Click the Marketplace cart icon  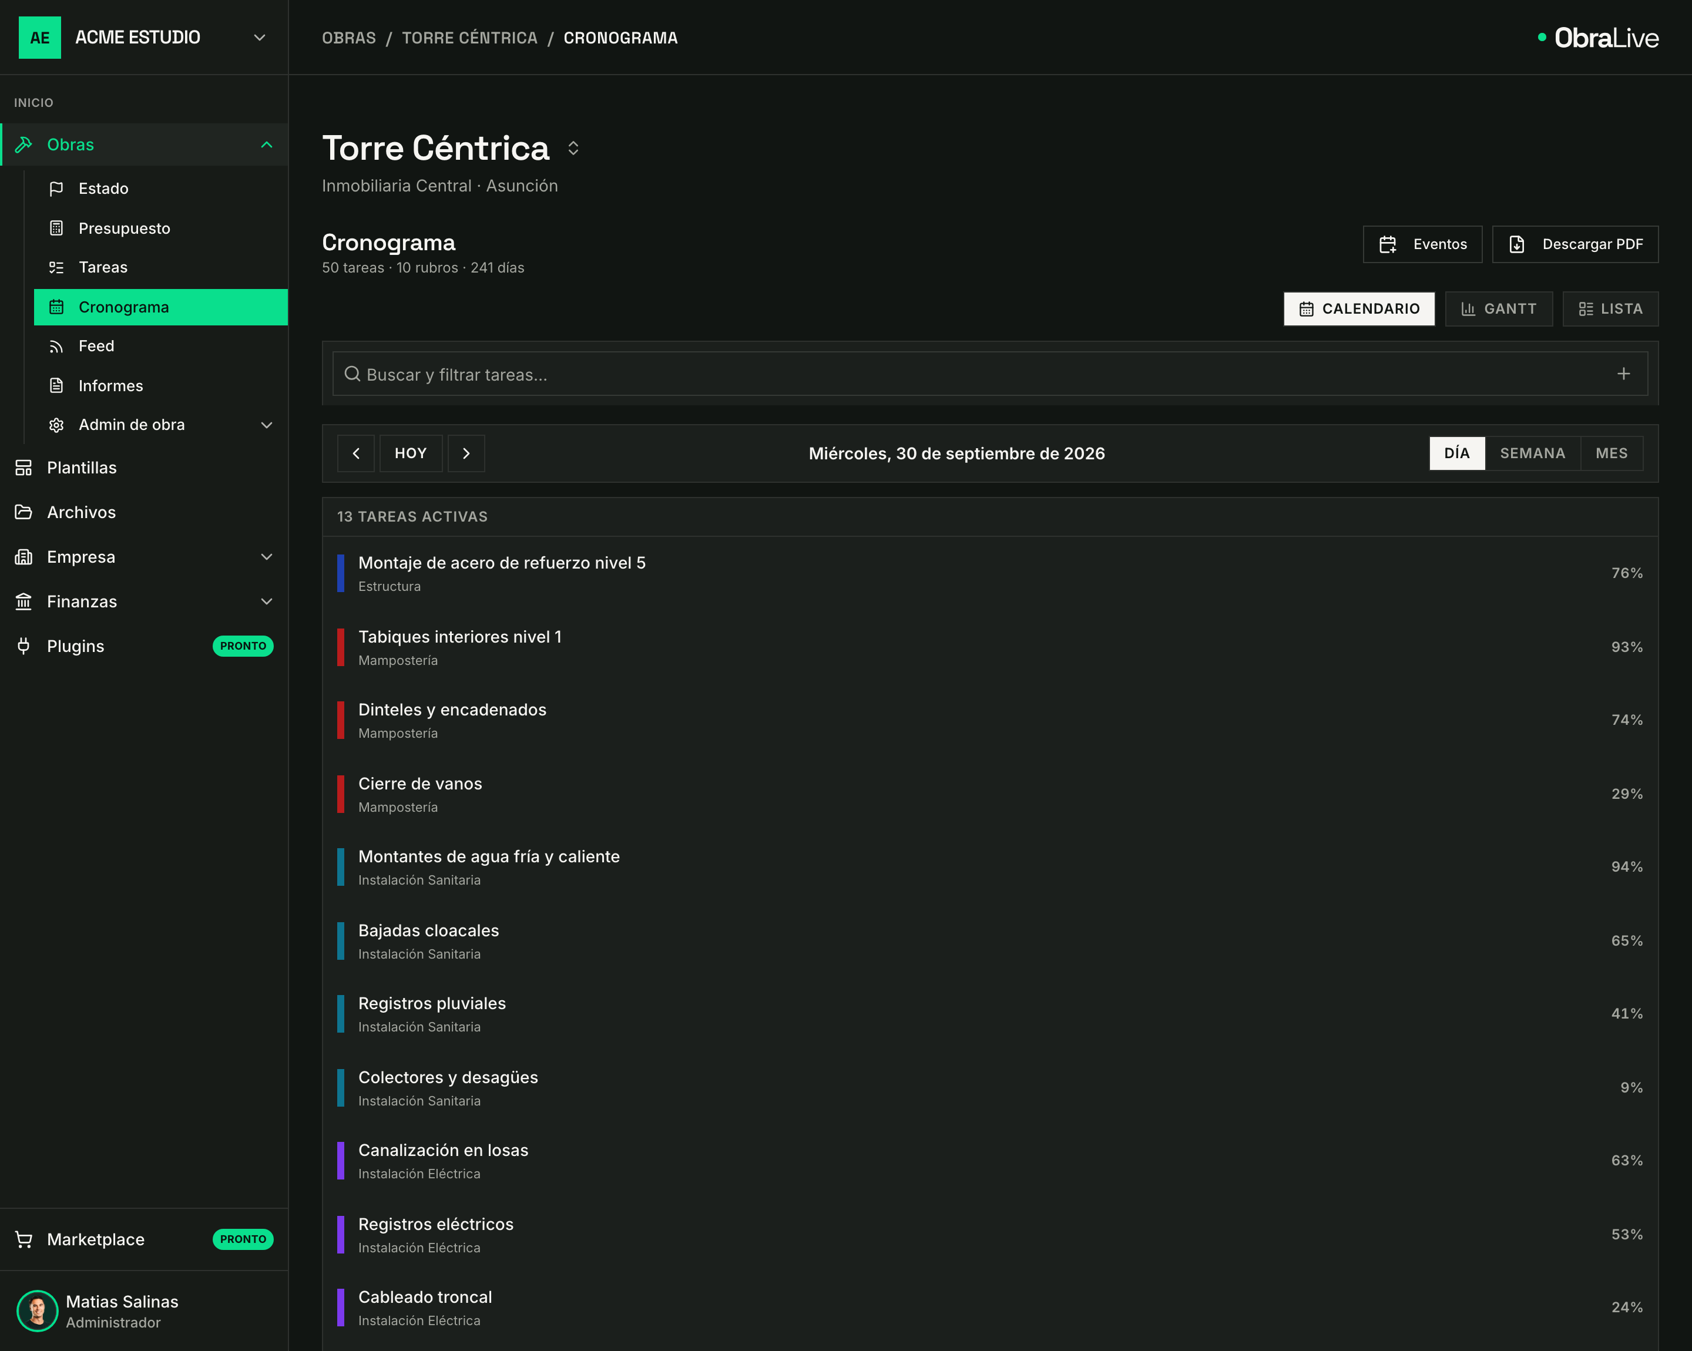tap(23, 1239)
